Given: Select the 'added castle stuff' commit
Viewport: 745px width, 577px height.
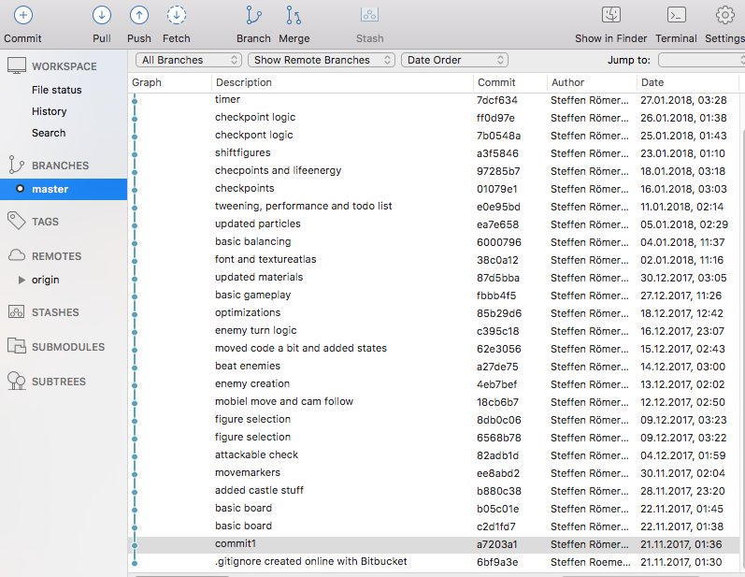Looking at the screenshot, I should coord(434,491).
